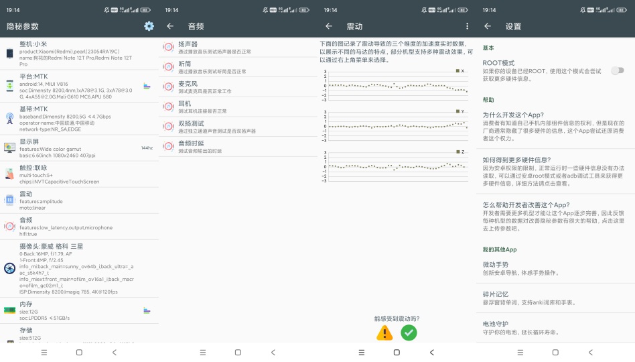The image size is (635, 362).
Task: Select the 双扬测试 dual speaker test
Action: (214, 127)
